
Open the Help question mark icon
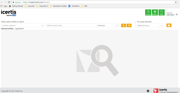click(x=161, y=12)
